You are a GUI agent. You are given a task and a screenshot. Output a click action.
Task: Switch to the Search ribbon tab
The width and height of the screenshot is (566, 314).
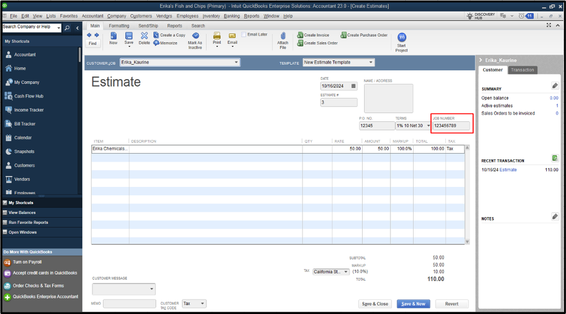pyautogui.click(x=198, y=26)
